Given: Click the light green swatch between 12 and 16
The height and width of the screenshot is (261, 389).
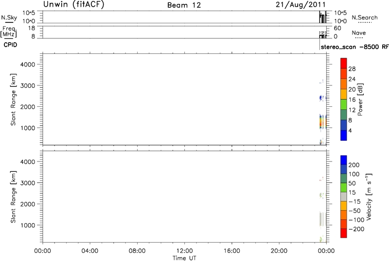Looking at the screenshot, I should [344, 104].
